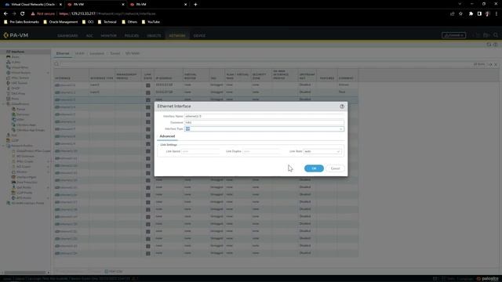The height and width of the screenshot is (282, 502).
Task: Select Zone Protection under Network Profiles
Action: 27,183
